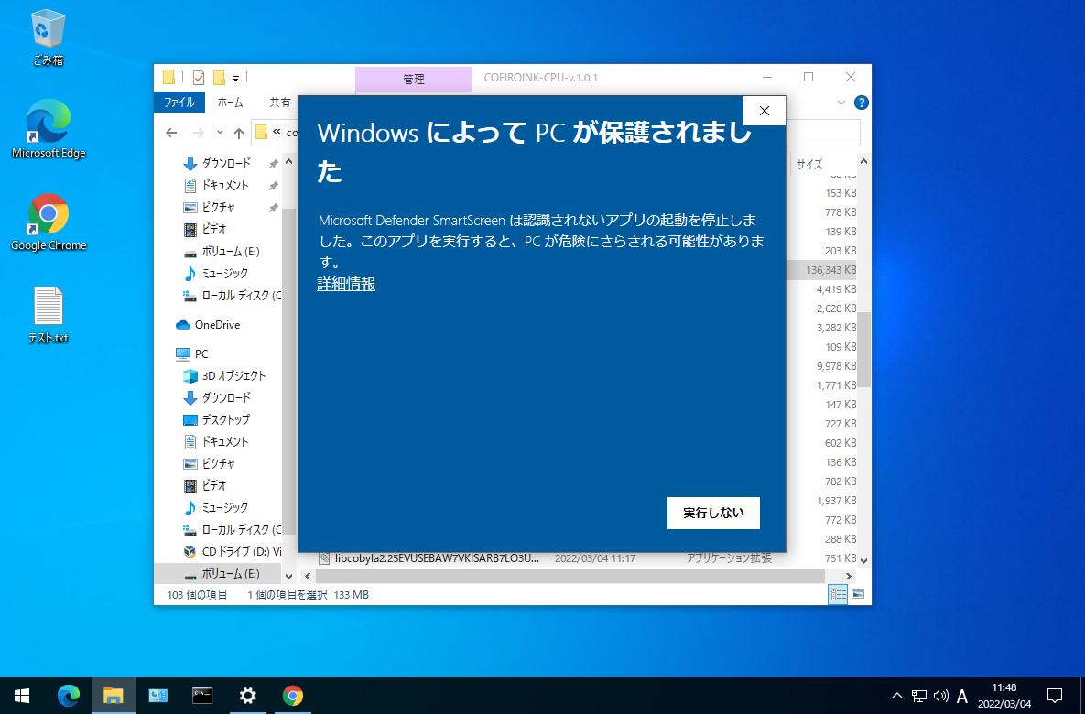This screenshot has height=714, width=1085.
Task: Select the テスト.txt desktop file
Action: 48,315
